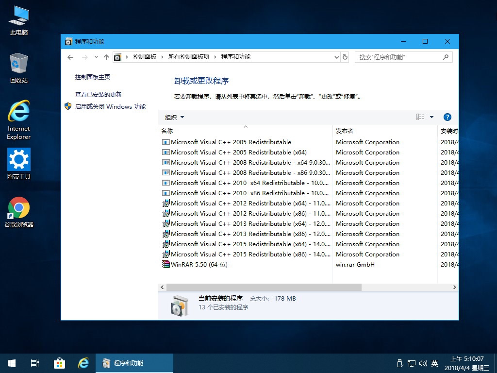Launch Internet Explorer from the taskbar
This screenshot has height=373, width=497.
click(x=83, y=363)
